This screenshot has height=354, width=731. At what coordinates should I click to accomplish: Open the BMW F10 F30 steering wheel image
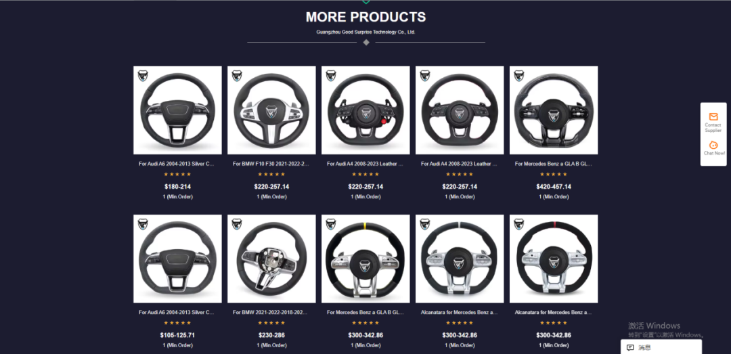(272, 110)
